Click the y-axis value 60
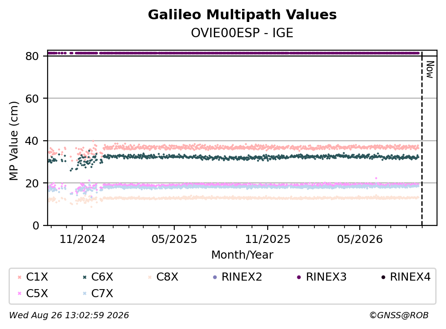 [x=32, y=99]
